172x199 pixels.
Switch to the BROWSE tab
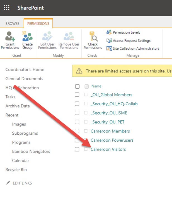12,23
